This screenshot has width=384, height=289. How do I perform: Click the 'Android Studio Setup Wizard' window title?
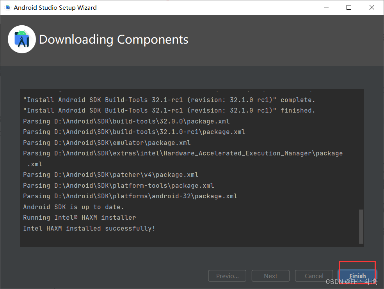pyautogui.click(x=55, y=7)
